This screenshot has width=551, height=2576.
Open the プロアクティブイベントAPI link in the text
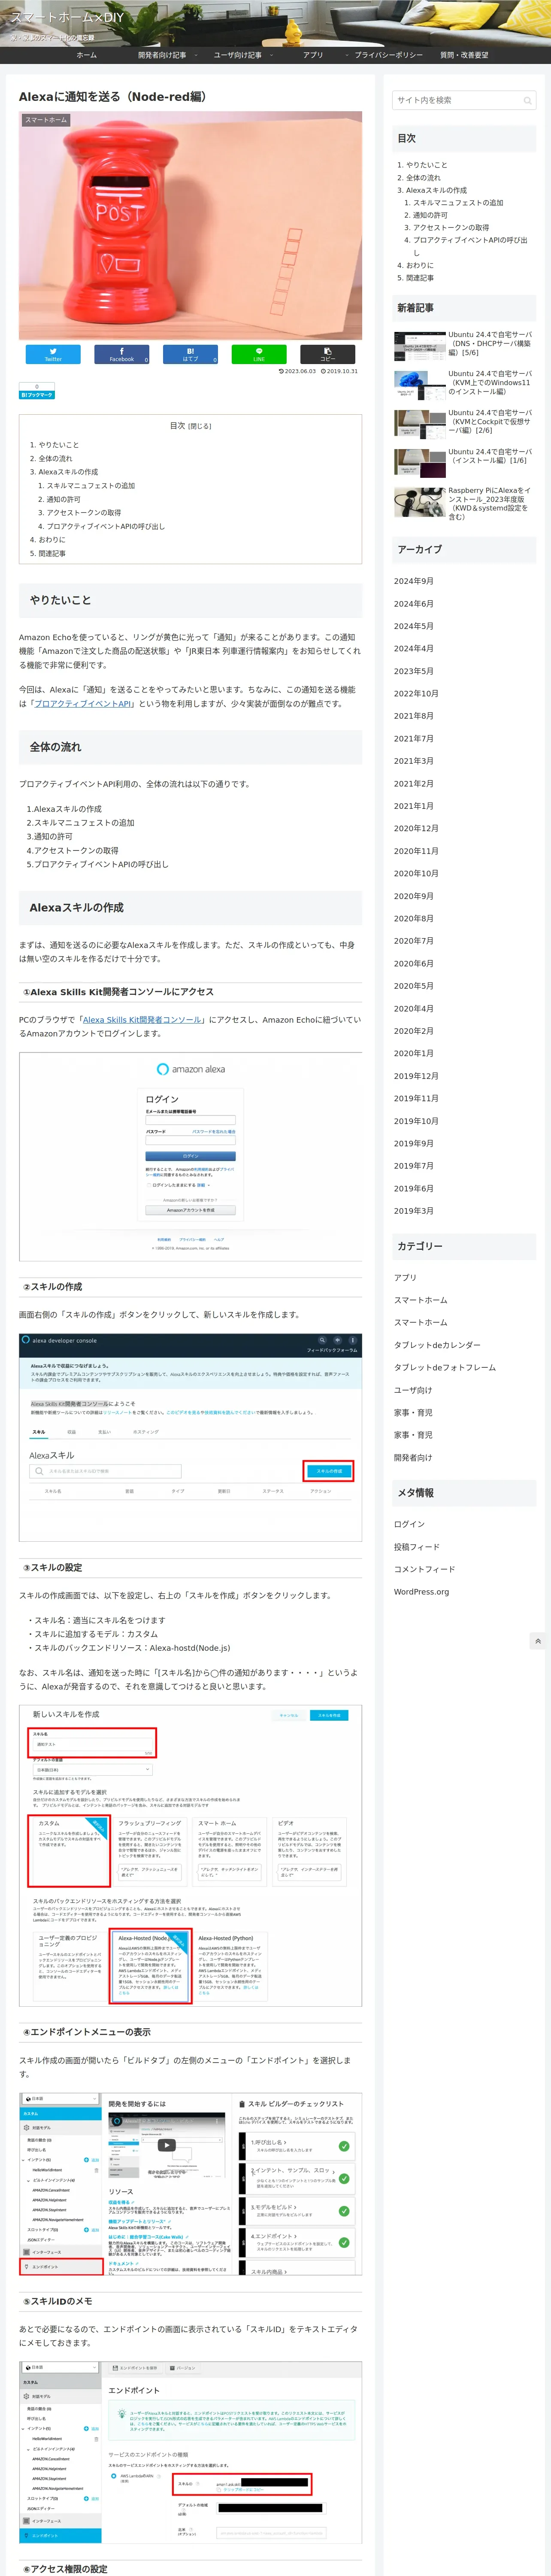click(83, 704)
